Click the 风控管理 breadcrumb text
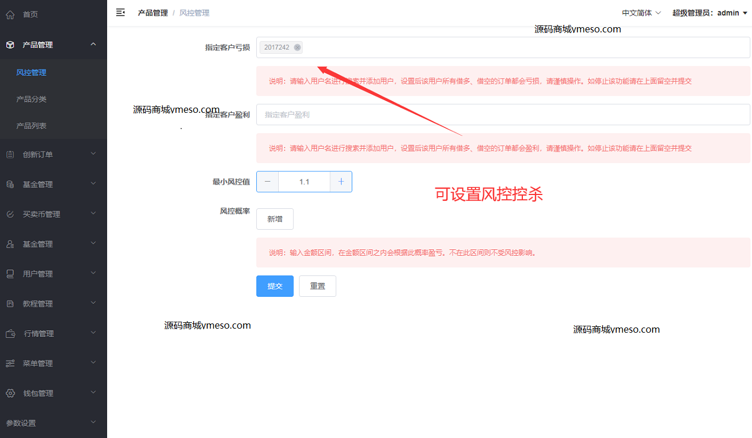 (x=194, y=13)
